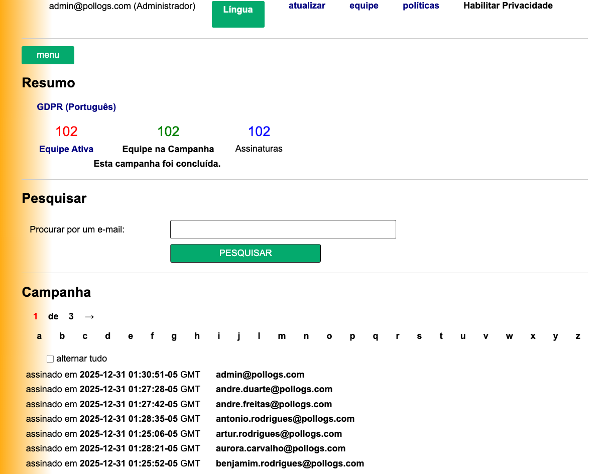
Task: Open the GDPR (Português) campaign link
Action: point(76,107)
